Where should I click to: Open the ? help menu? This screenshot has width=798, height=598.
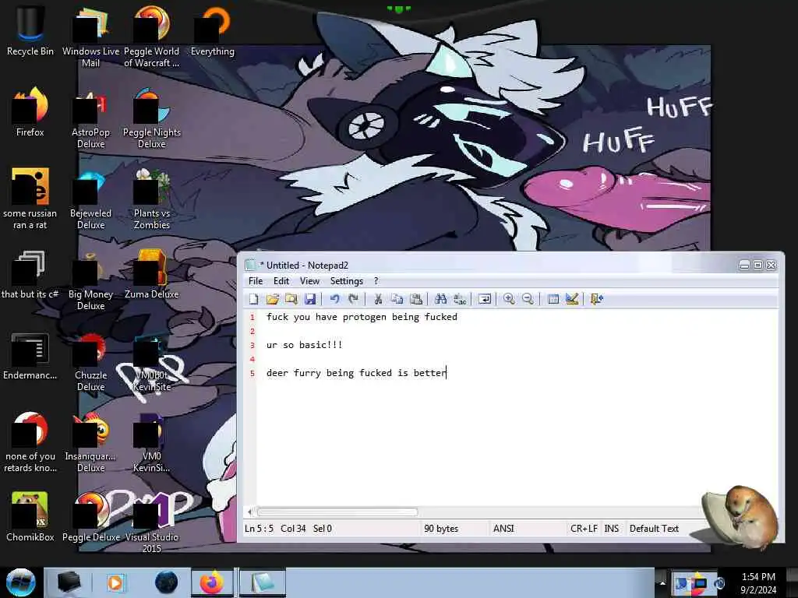tap(376, 280)
